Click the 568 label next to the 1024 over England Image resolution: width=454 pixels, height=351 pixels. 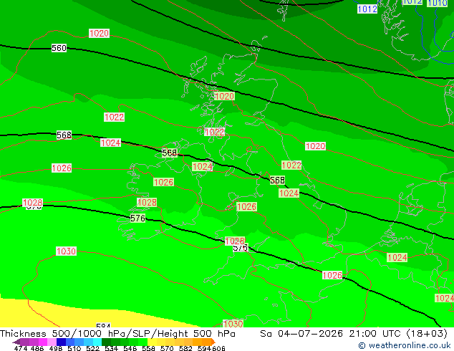[x=277, y=180]
